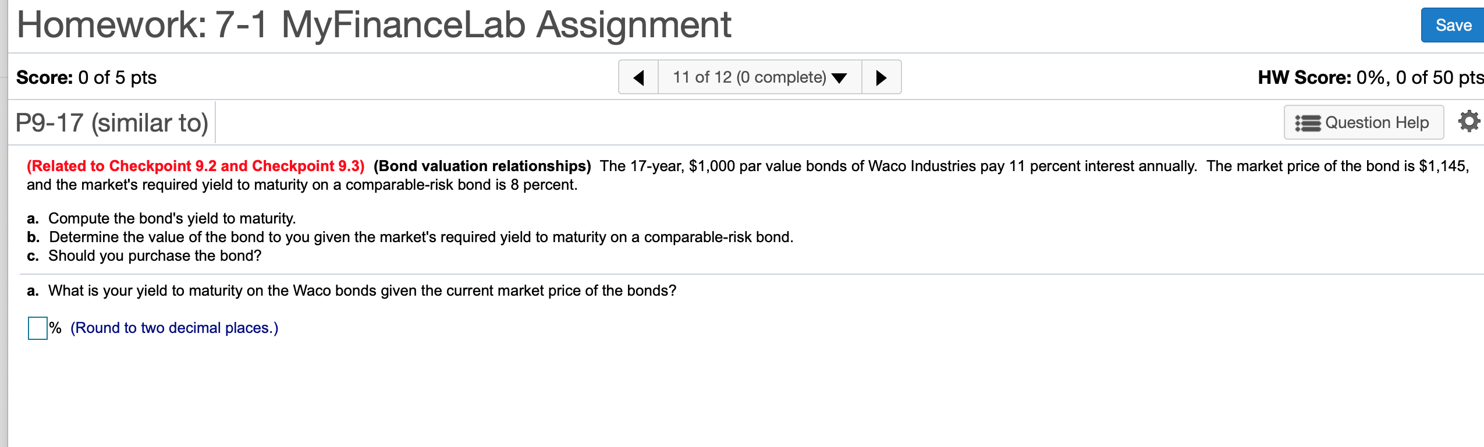Click the Round to two decimal places note
Viewport: 1484px width, 447px height.
(x=173, y=328)
